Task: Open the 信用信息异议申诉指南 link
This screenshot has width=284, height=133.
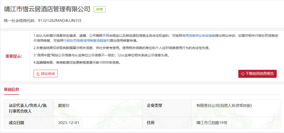Action: pos(199,36)
